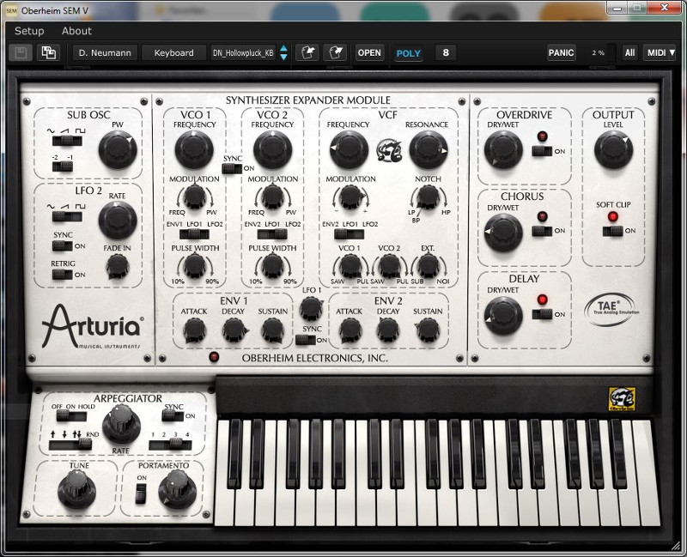Viewport: 687px width, 557px height.
Task: Click the VCF Frequency knob
Action: (350, 149)
